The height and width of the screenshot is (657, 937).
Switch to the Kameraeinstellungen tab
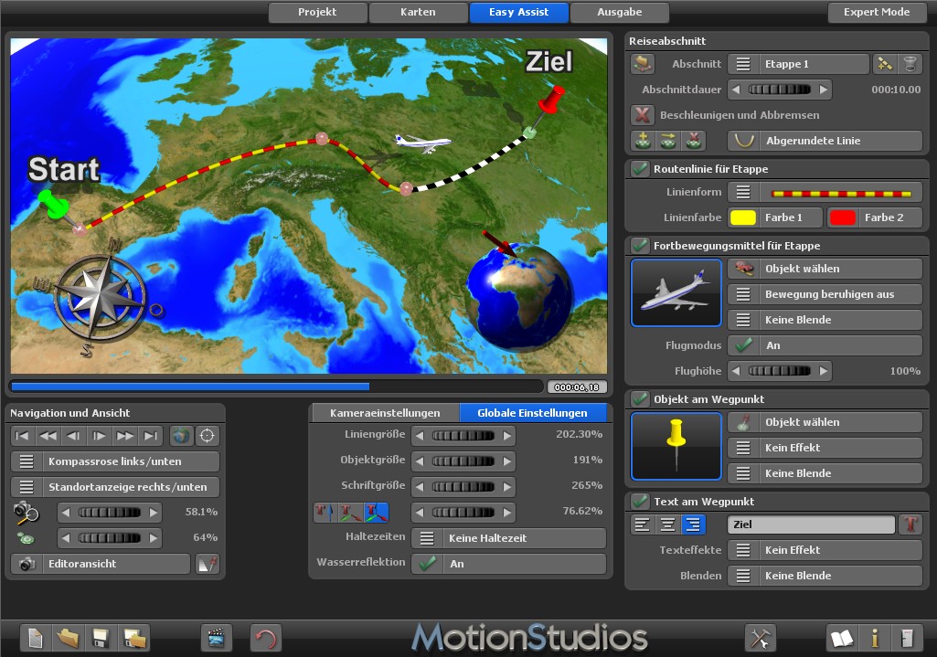[x=385, y=413]
